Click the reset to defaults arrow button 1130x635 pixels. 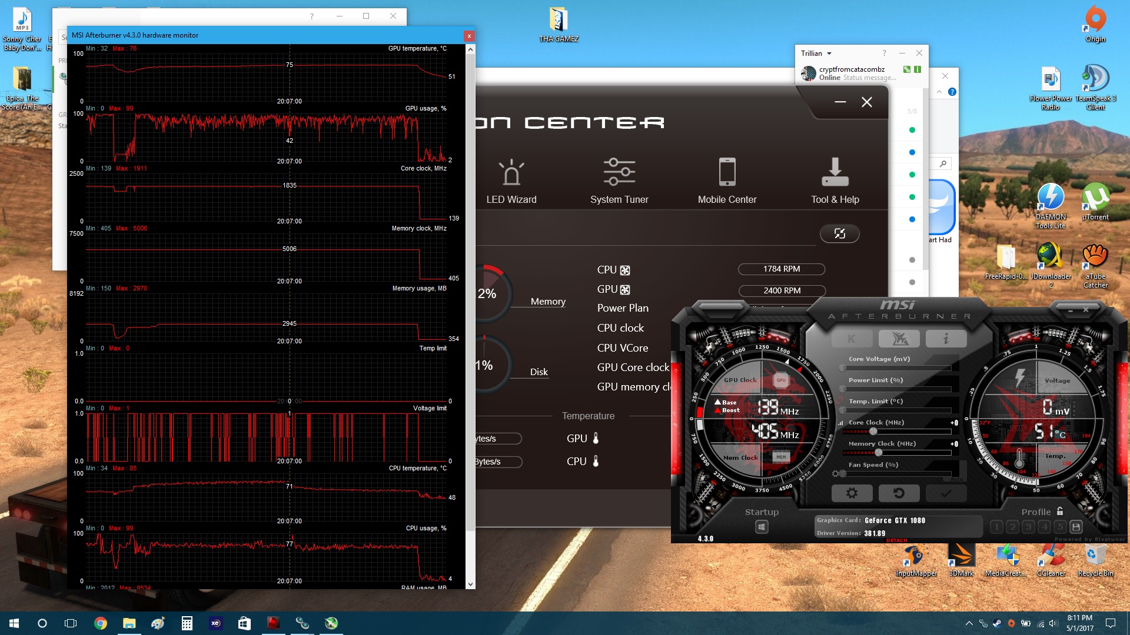coord(899,493)
